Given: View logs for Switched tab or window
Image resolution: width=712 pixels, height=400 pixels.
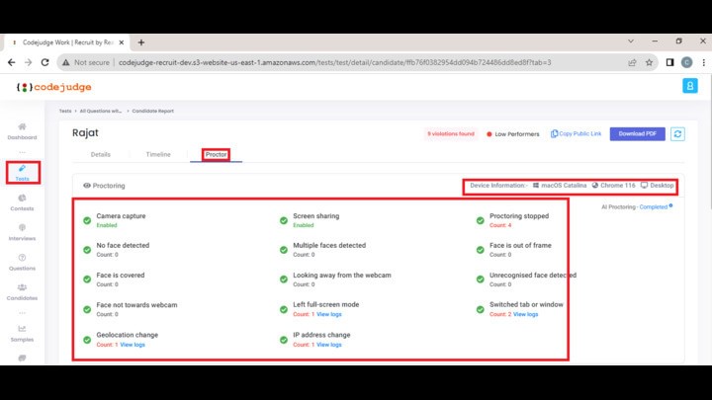Looking at the screenshot, I should coord(526,314).
